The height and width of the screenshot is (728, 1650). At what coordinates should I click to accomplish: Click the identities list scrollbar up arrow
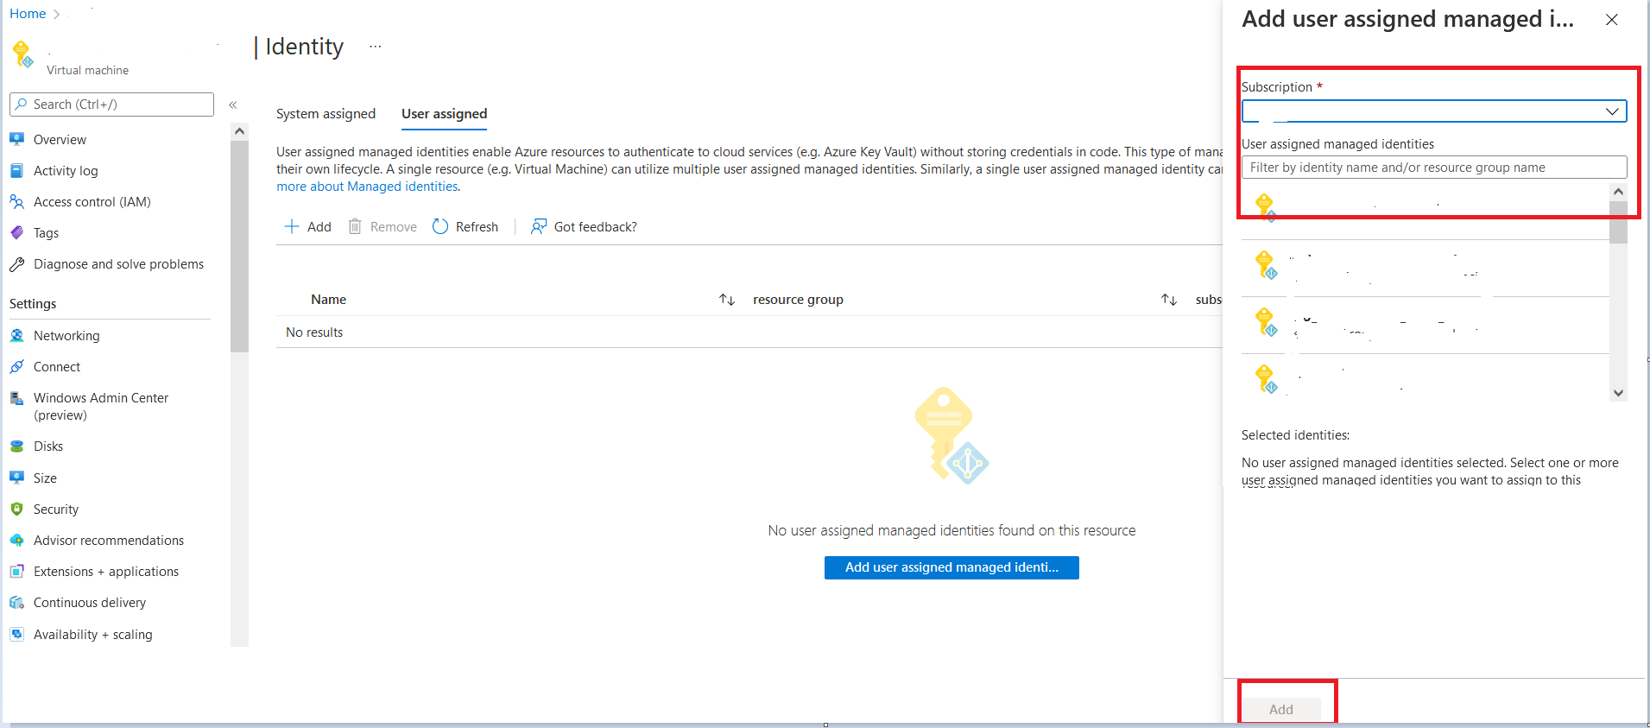(1619, 192)
